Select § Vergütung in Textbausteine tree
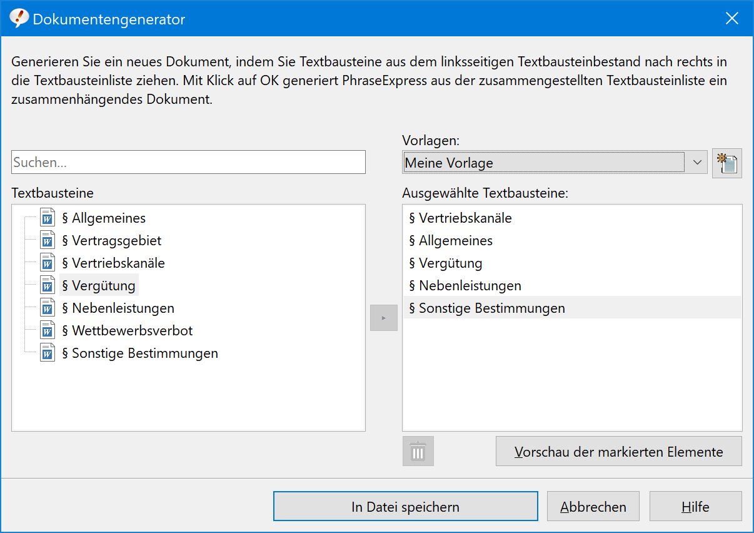Viewport: 754px width, 533px height. (x=99, y=285)
